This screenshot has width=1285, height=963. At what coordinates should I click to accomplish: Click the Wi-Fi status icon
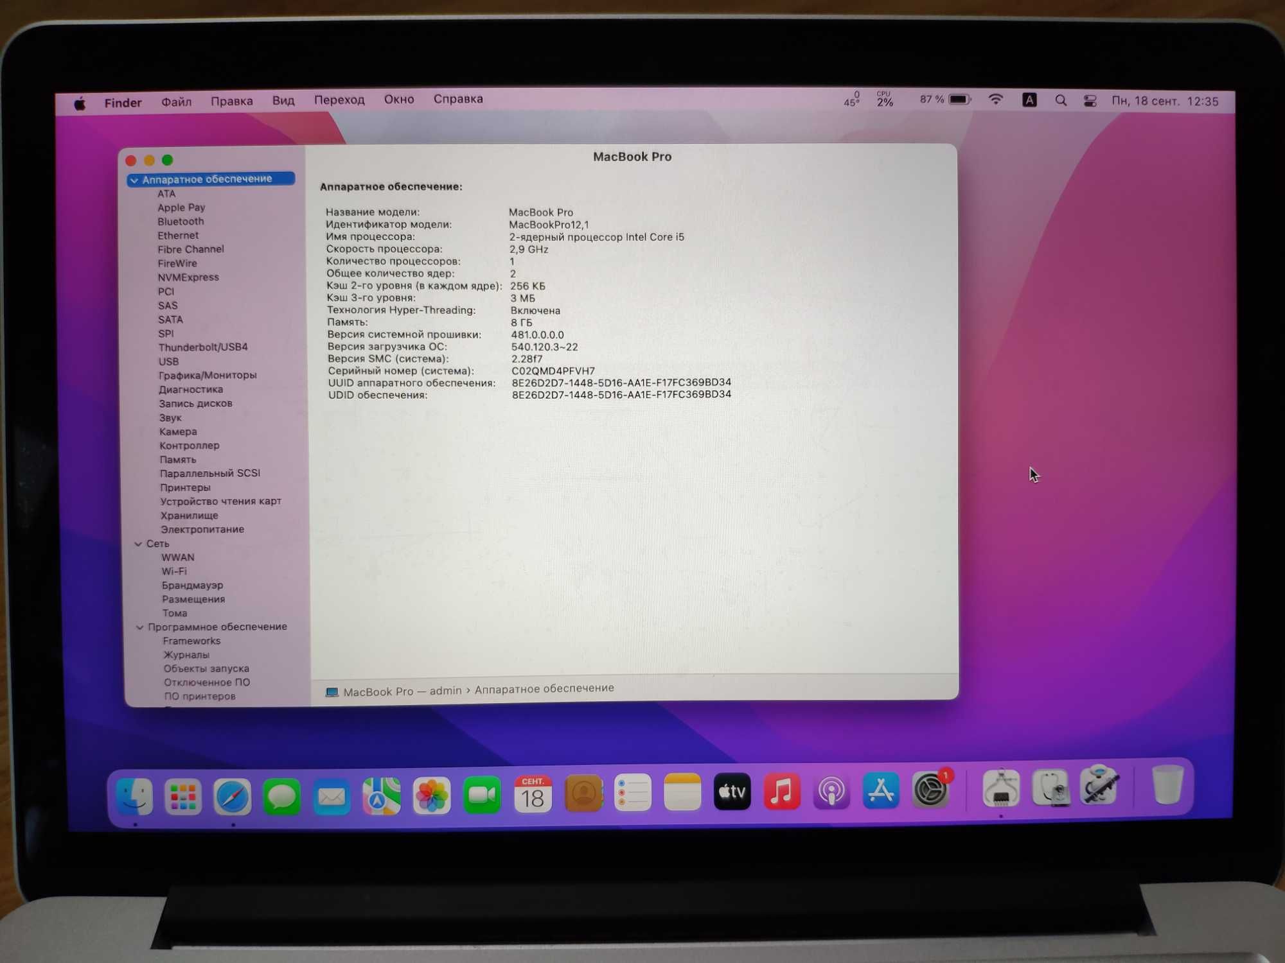[x=996, y=100]
